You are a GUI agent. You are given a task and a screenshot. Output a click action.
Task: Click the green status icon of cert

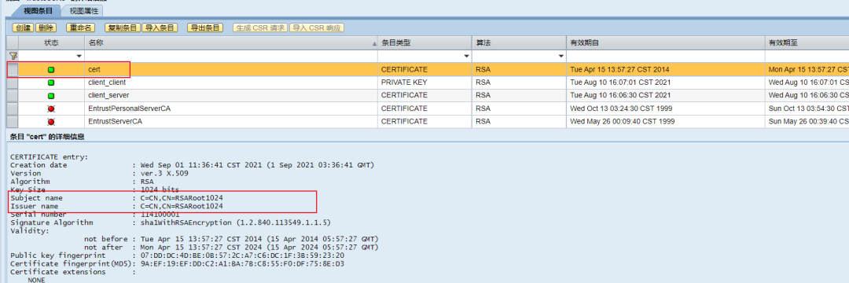51,70
